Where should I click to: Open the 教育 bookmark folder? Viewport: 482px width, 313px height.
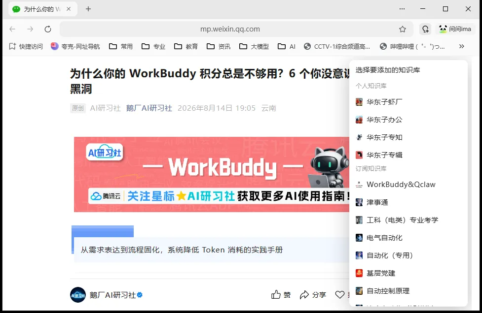pyautogui.click(x=186, y=46)
